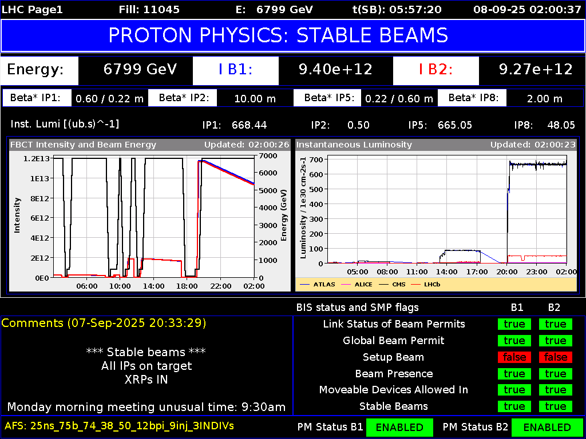Click the Global Beam Permit green indicator

click(514, 340)
